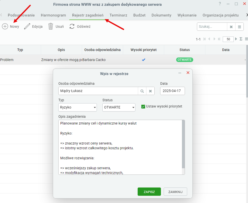Open the Terminarz tab

click(118, 15)
